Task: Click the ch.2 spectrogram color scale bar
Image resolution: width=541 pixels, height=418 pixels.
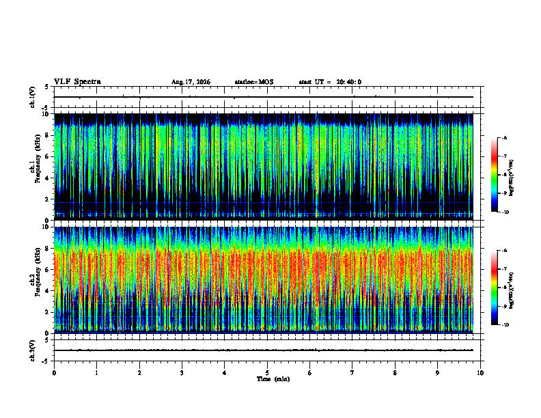Action: pos(494,288)
